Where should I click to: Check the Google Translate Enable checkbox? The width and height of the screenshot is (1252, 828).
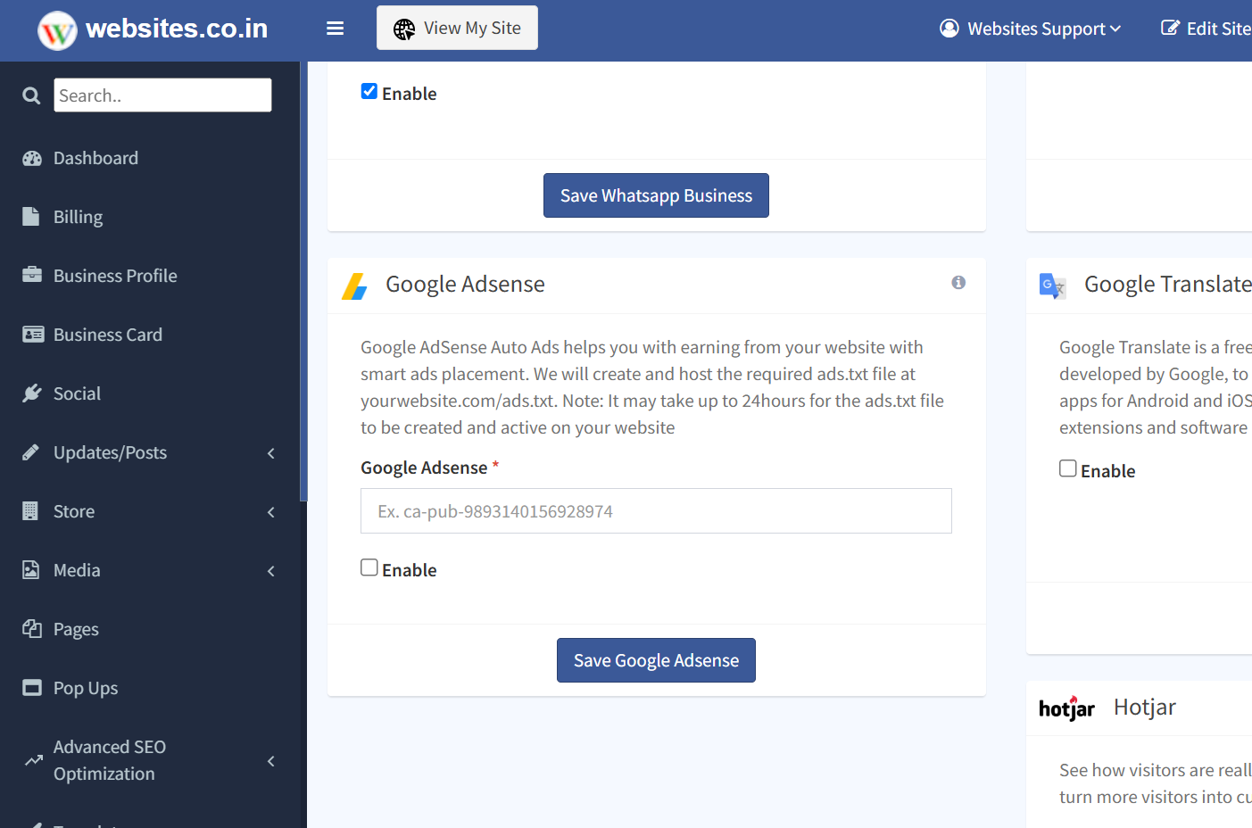(1068, 468)
